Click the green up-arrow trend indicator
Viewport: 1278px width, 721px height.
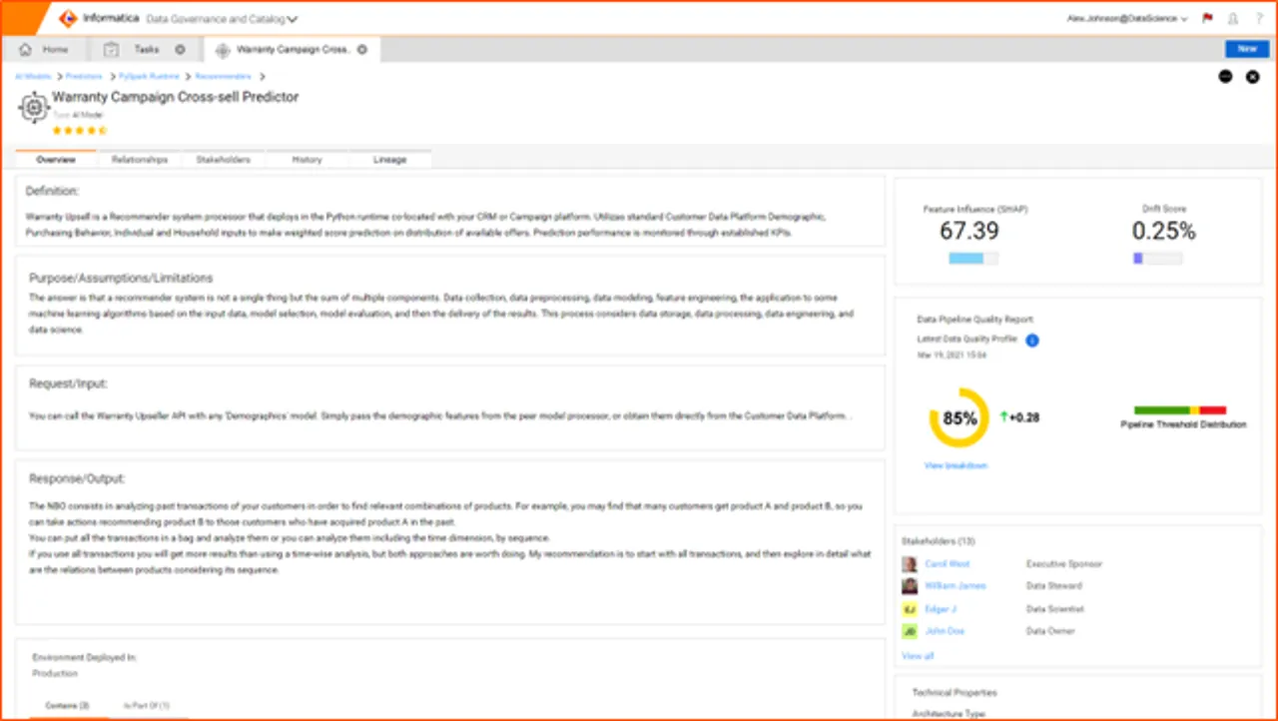click(x=1004, y=416)
